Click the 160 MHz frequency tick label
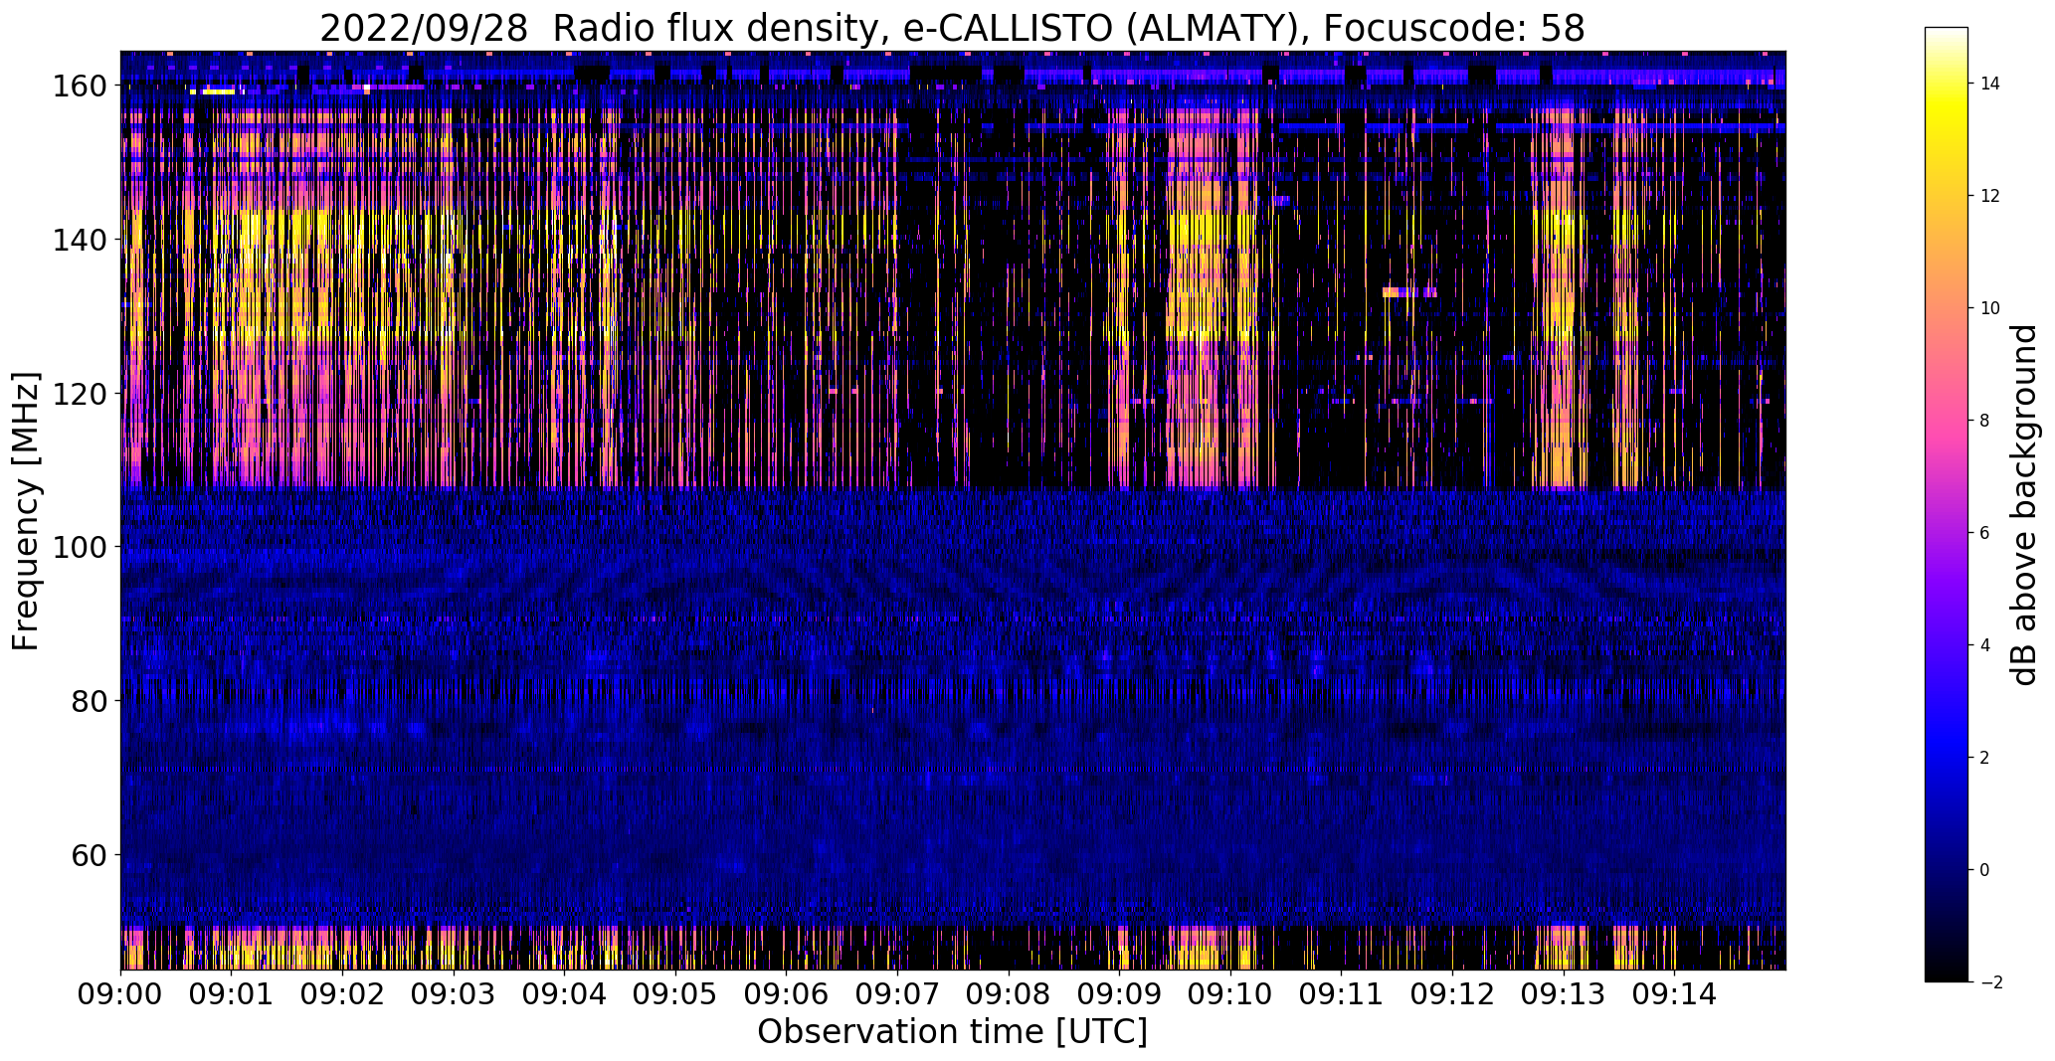This screenshot has height=1061, width=2055. pyautogui.click(x=80, y=87)
